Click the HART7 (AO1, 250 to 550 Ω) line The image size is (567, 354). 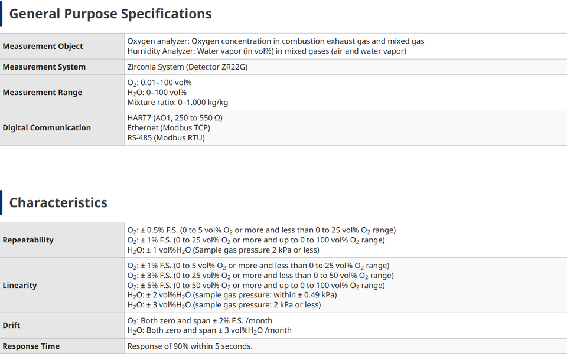[x=175, y=118]
